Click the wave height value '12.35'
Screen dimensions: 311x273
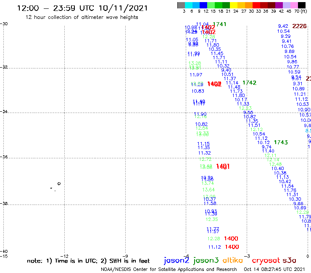pyautogui.click(x=212, y=220)
